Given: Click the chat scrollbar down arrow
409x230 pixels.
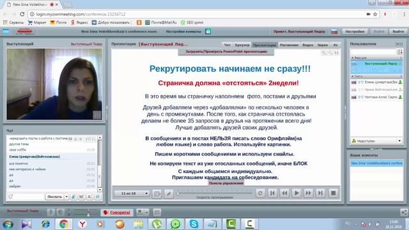Looking at the screenshot, I should pos(100,190).
